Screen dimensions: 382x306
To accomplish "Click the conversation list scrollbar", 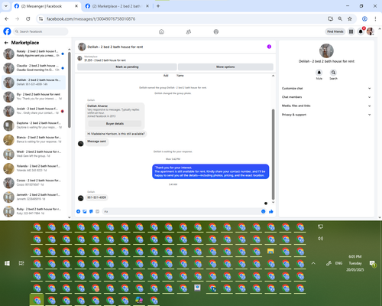I will point(70,90).
